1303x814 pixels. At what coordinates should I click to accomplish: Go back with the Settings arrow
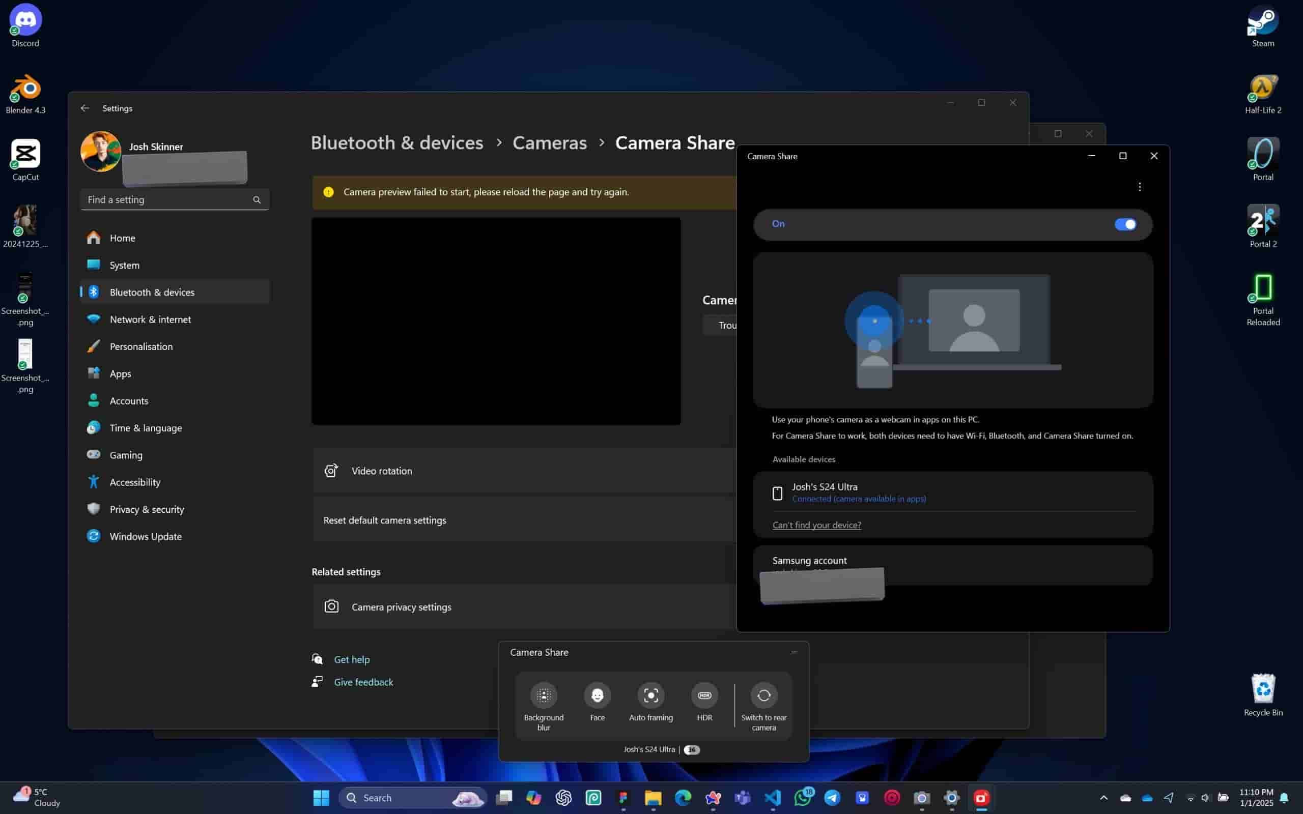pos(85,108)
